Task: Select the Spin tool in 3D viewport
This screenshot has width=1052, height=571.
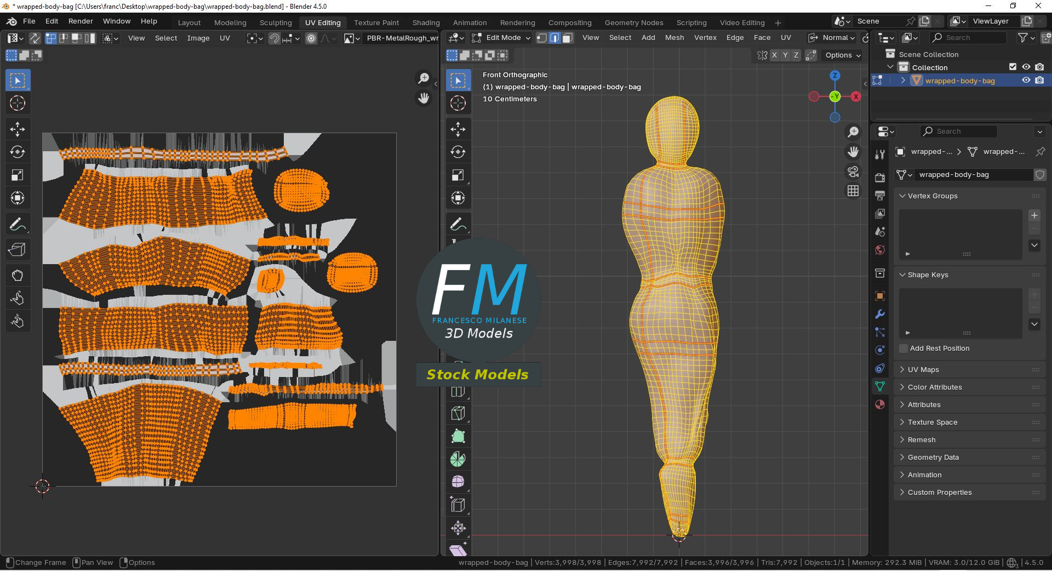Action: (458, 459)
